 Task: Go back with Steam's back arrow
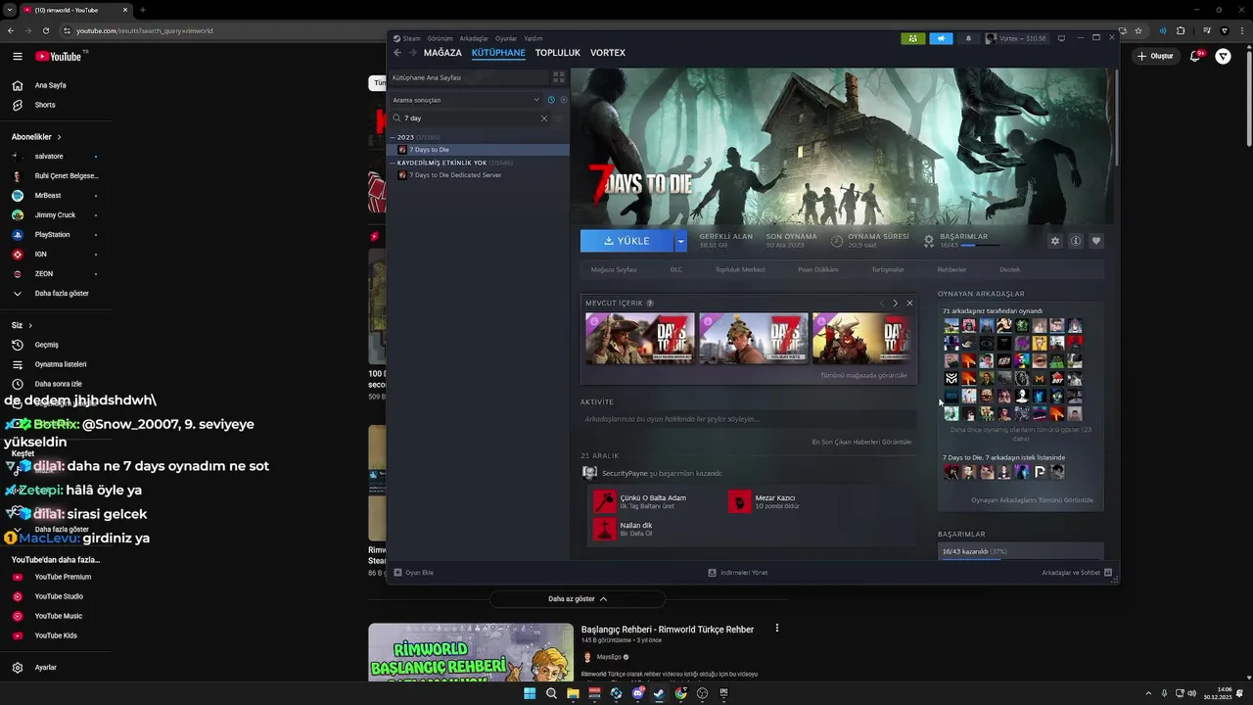(397, 53)
